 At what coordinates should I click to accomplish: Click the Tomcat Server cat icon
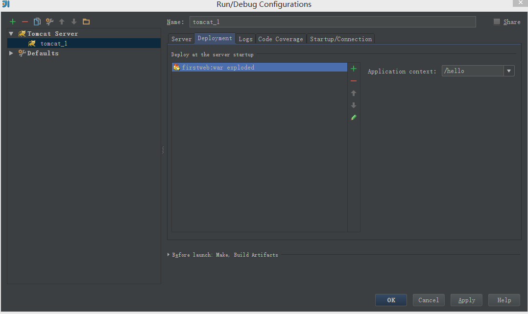22,34
